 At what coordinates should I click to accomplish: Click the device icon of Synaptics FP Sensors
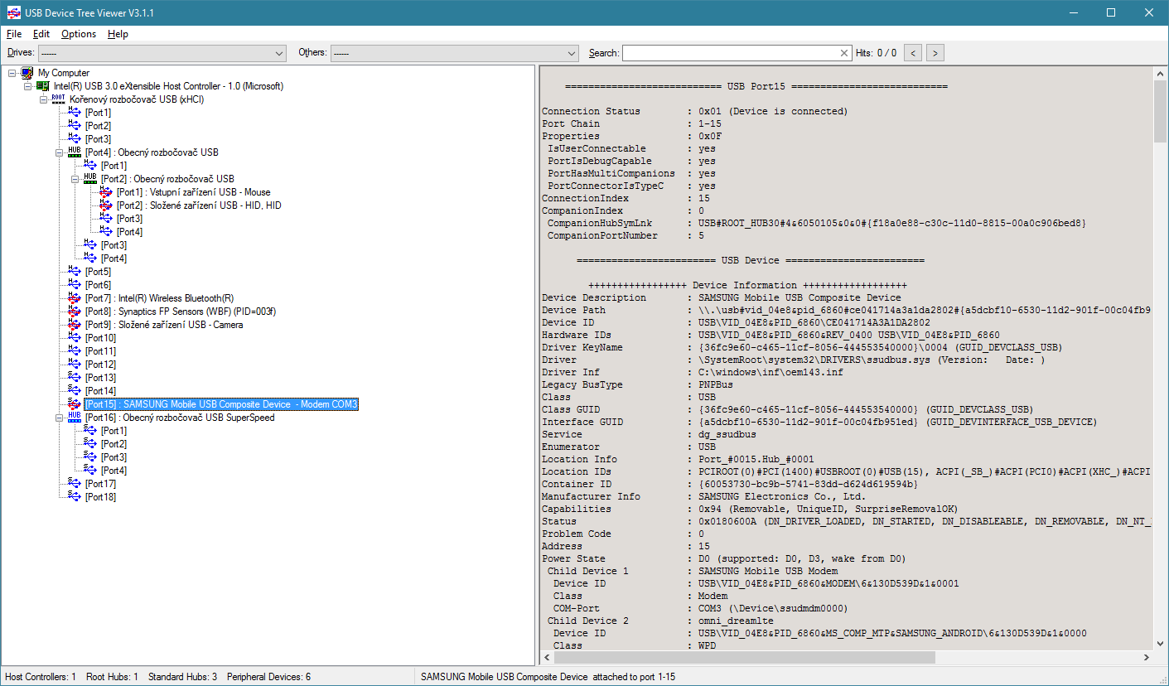(x=75, y=312)
